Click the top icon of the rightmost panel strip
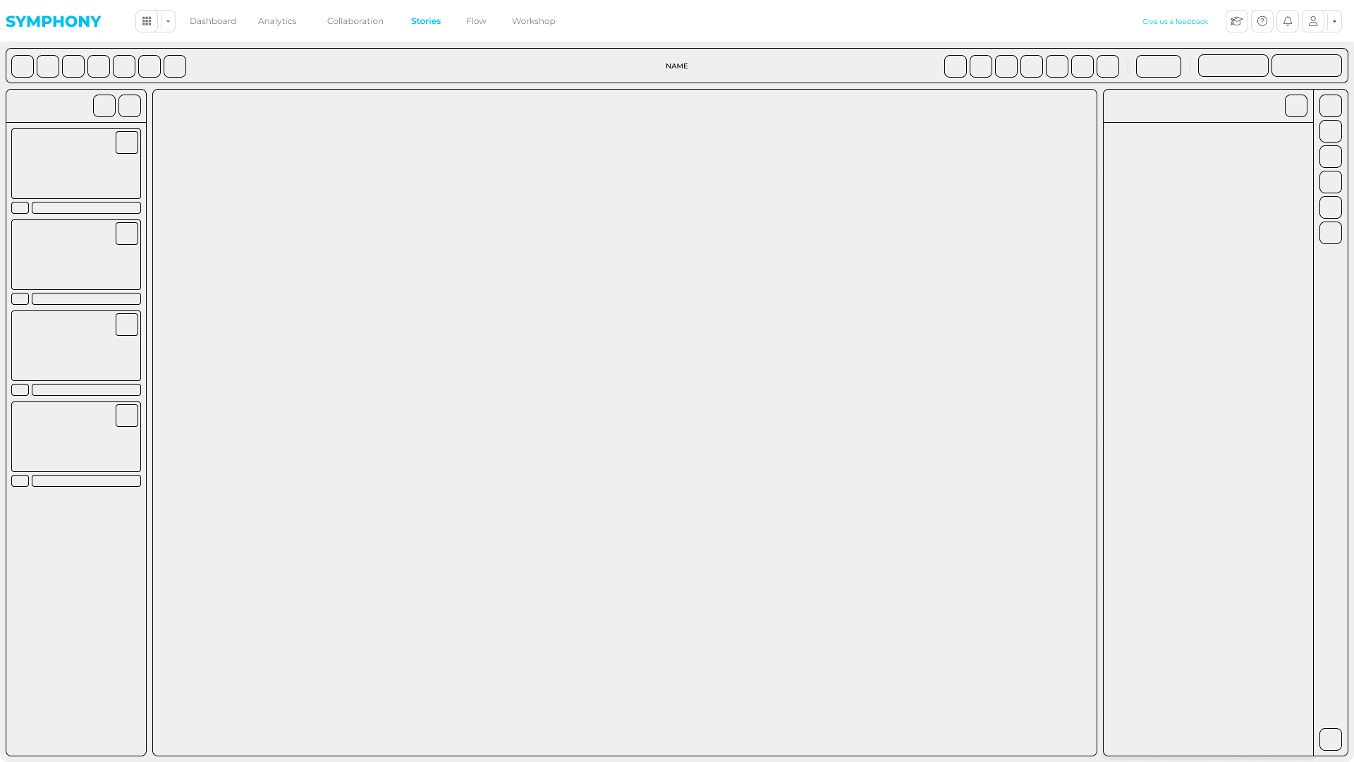The image size is (1354, 762). click(1331, 105)
